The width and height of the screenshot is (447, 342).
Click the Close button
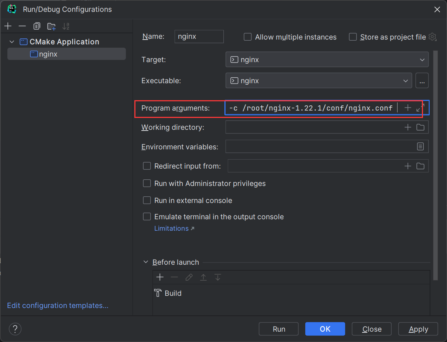pos(372,329)
